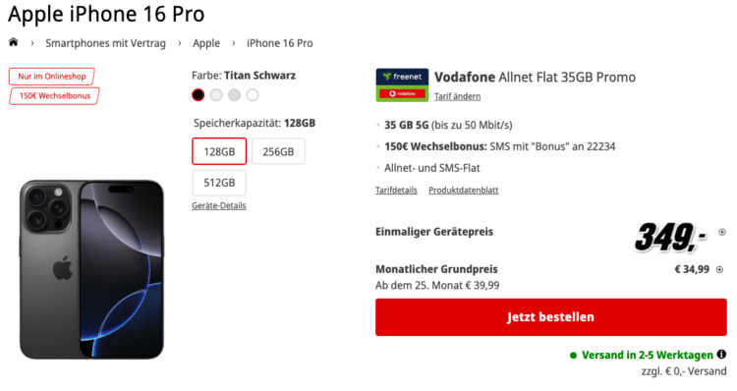
Task: Open Smartphones mit Vertrag breadcrumb
Action: 105,43
